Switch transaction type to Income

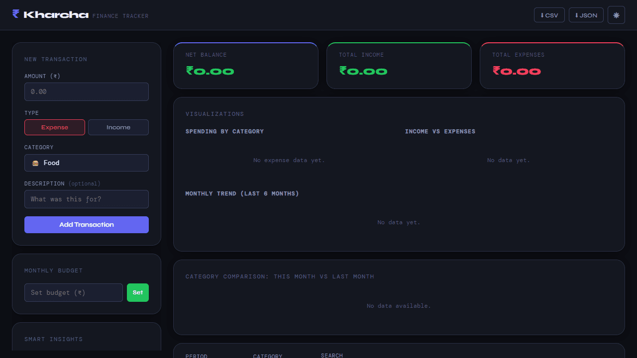pyautogui.click(x=118, y=127)
